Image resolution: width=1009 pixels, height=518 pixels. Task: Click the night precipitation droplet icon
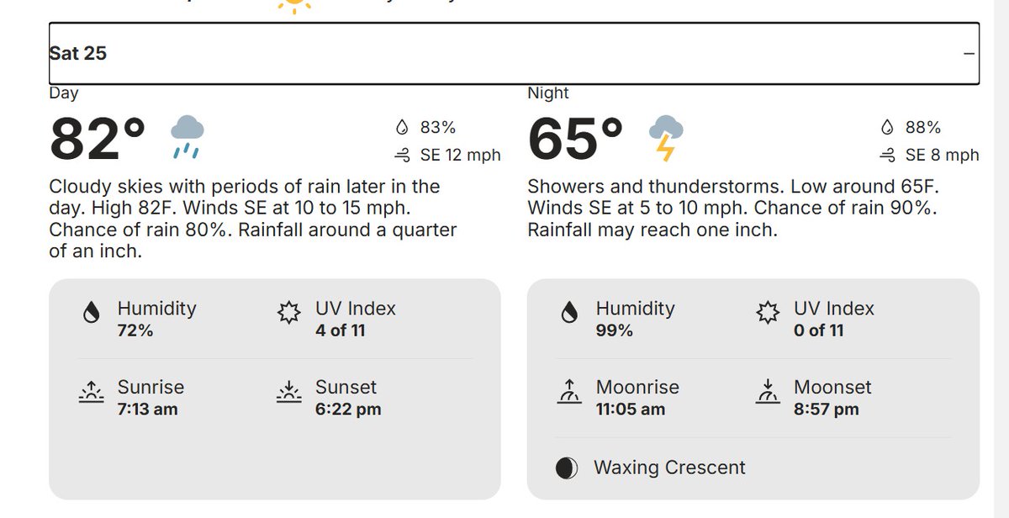click(887, 128)
